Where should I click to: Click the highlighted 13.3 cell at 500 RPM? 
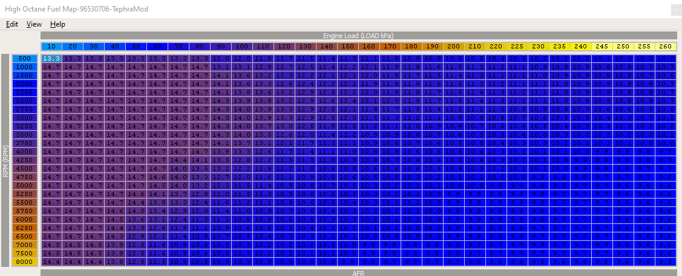coord(51,58)
